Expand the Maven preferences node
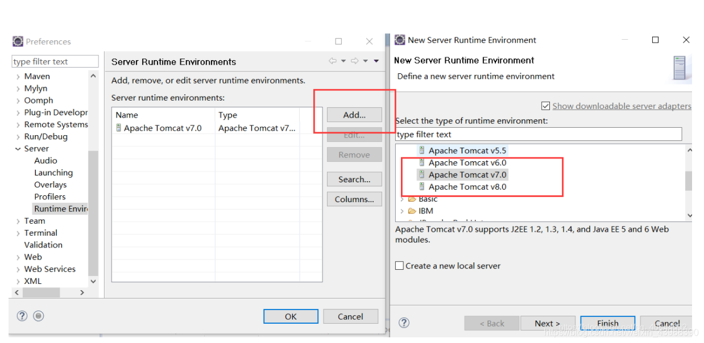Screen dimensions: 704x343 point(18,77)
